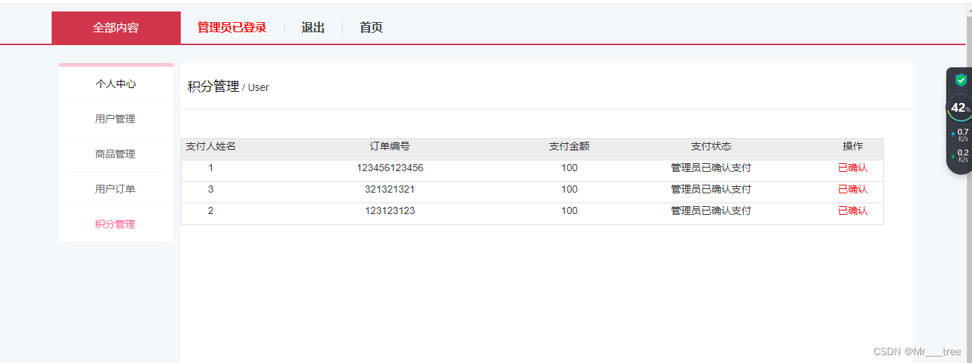Click the 管理员已登录 status link
The image size is (972, 363).
pos(232,27)
